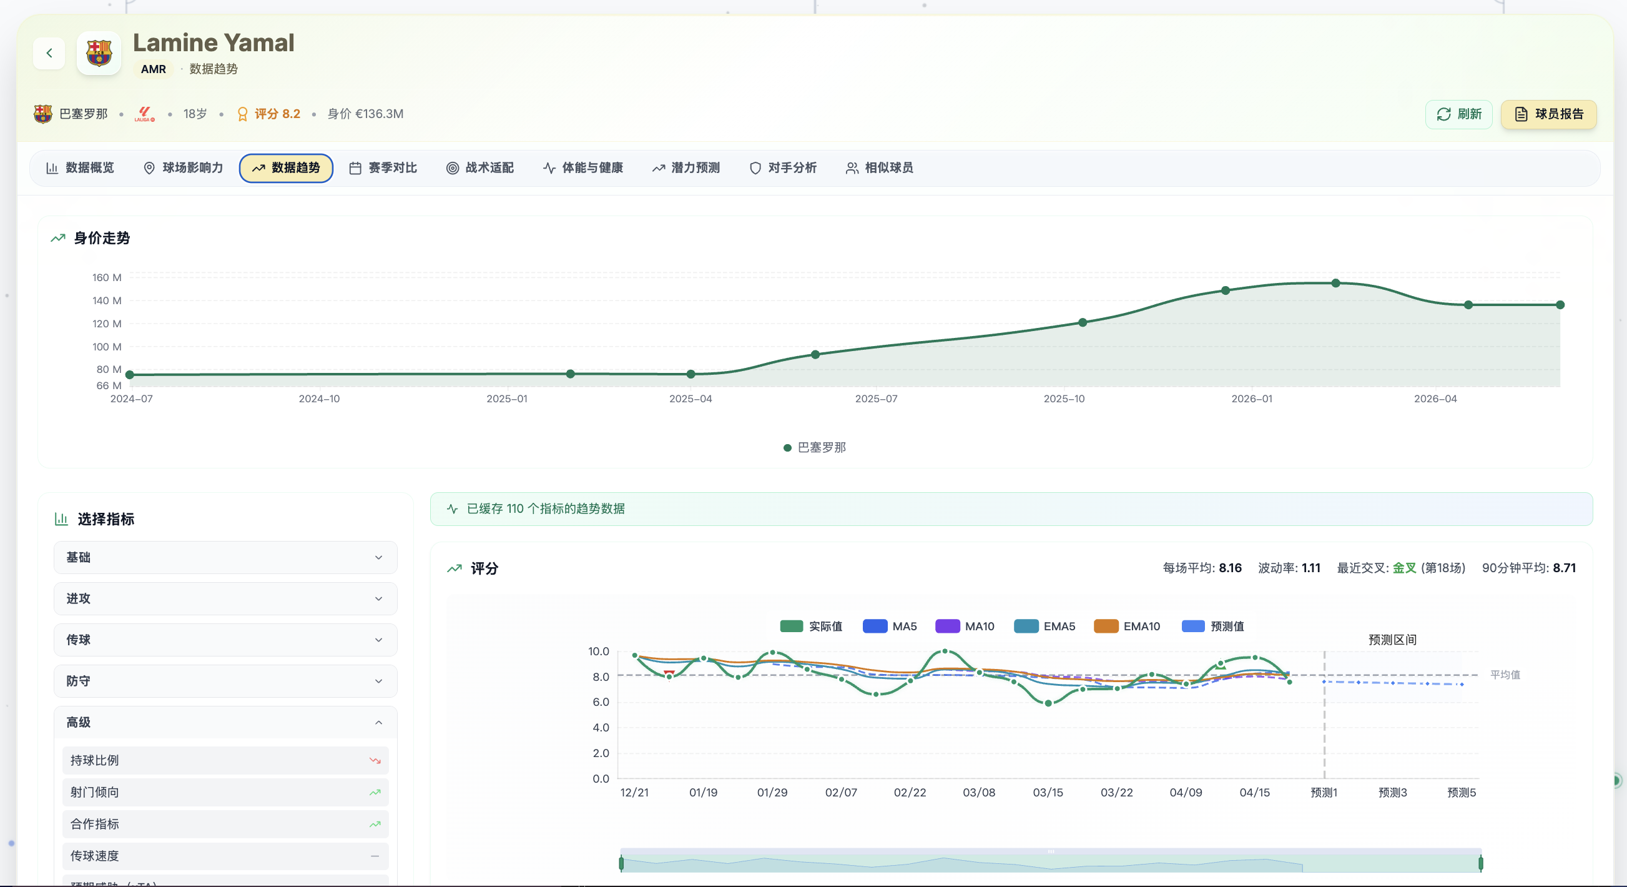Click the bar chart icon of 数据概览

click(52, 168)
